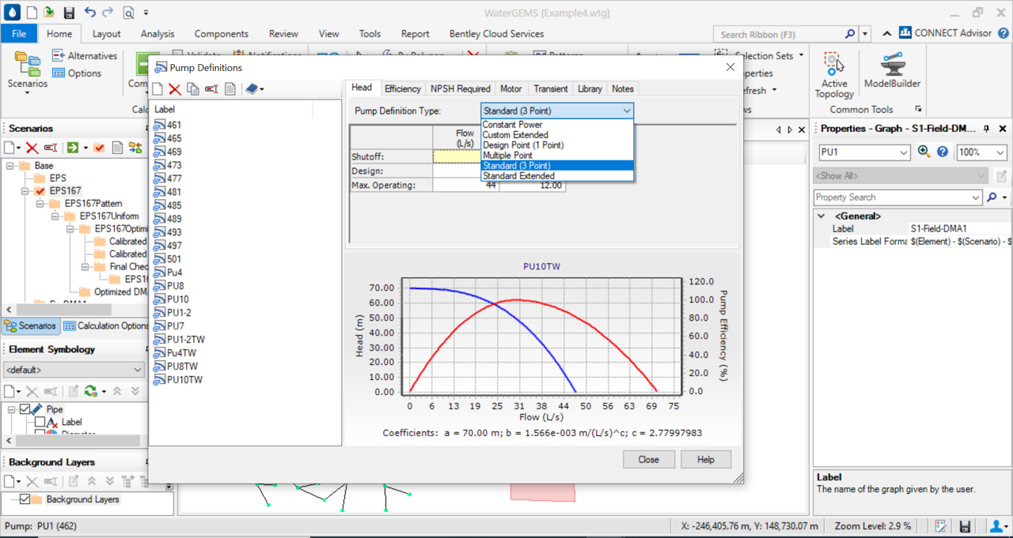Duplicate the selected pump definition

pyautogui.click(x=192, y=88)
